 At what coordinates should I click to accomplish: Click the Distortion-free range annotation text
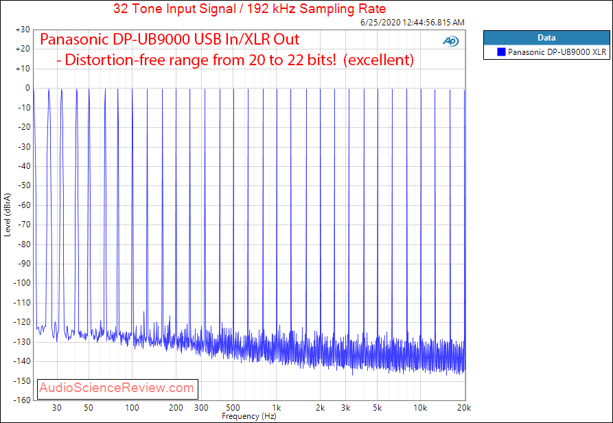[235, 60]
